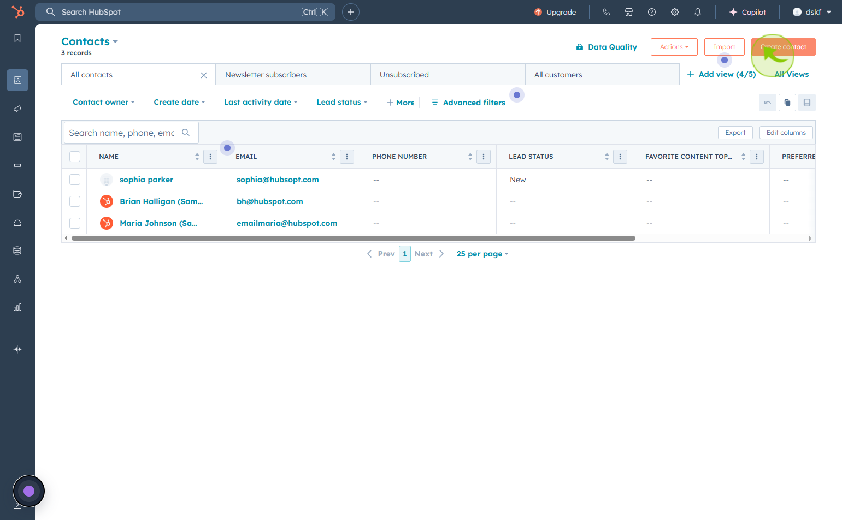Click the Export button
Screen dimensions: 842x520
tap(735, 133)
